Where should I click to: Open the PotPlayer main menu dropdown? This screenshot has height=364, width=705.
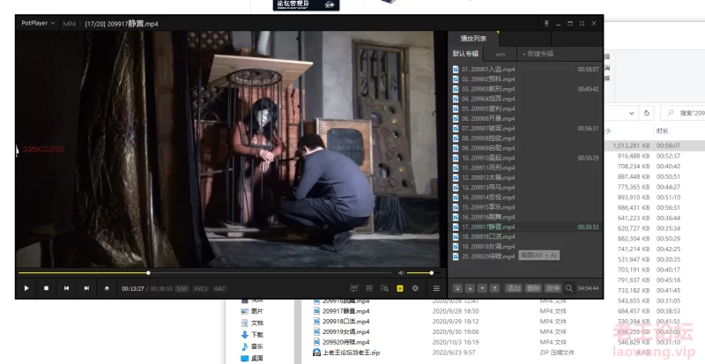pos(38,23)
